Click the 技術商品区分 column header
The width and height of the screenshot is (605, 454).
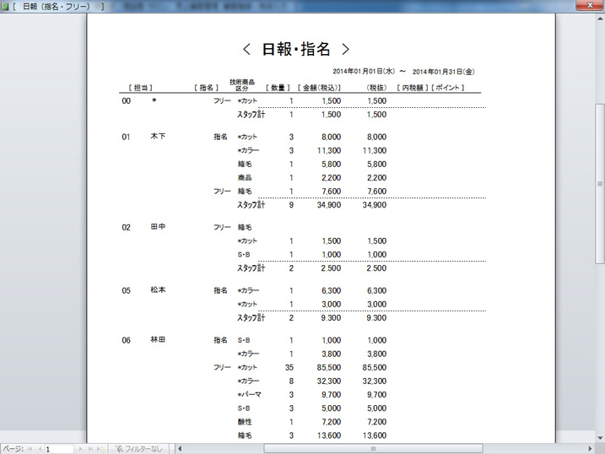point(242,85)
